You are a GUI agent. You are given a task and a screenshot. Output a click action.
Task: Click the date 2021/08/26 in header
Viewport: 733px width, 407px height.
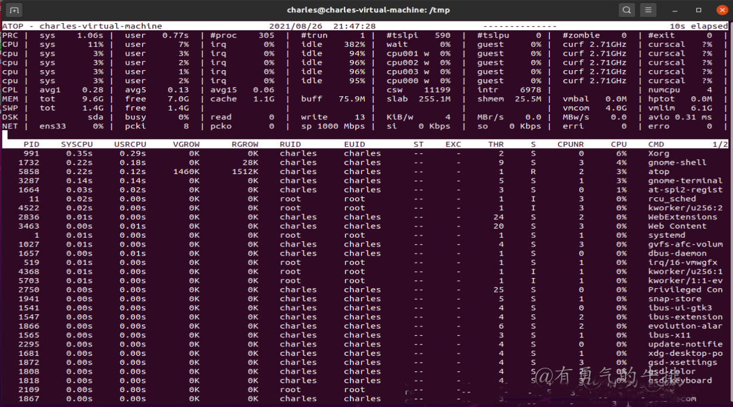pos(296,26)
